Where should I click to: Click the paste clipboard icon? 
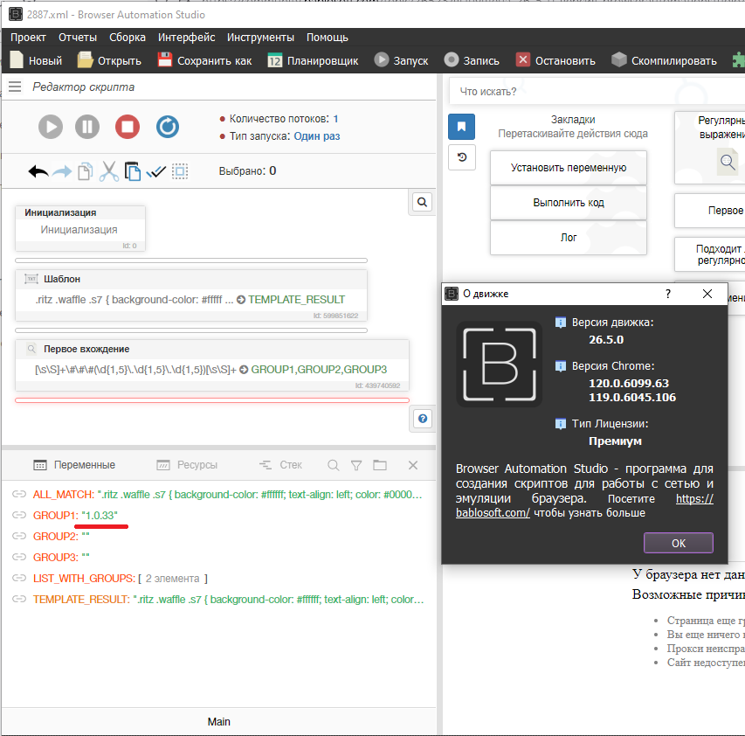click(132, 171)
